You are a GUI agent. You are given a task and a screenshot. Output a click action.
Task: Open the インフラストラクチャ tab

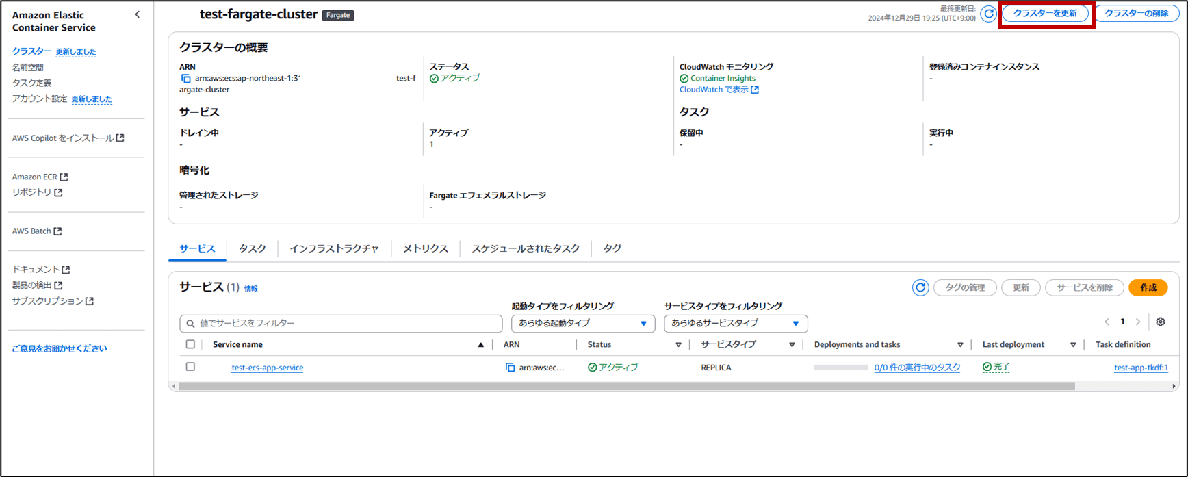coord(334,248)
